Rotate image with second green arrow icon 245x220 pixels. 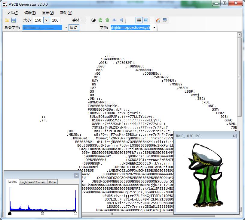pos(107,20)
